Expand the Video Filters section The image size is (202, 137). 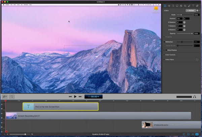click(164, 60)
